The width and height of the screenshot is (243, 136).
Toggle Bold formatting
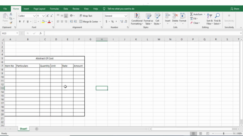point(20,22)
